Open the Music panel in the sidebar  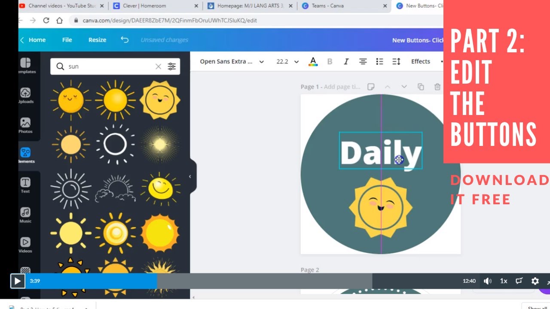coord(25,215)
